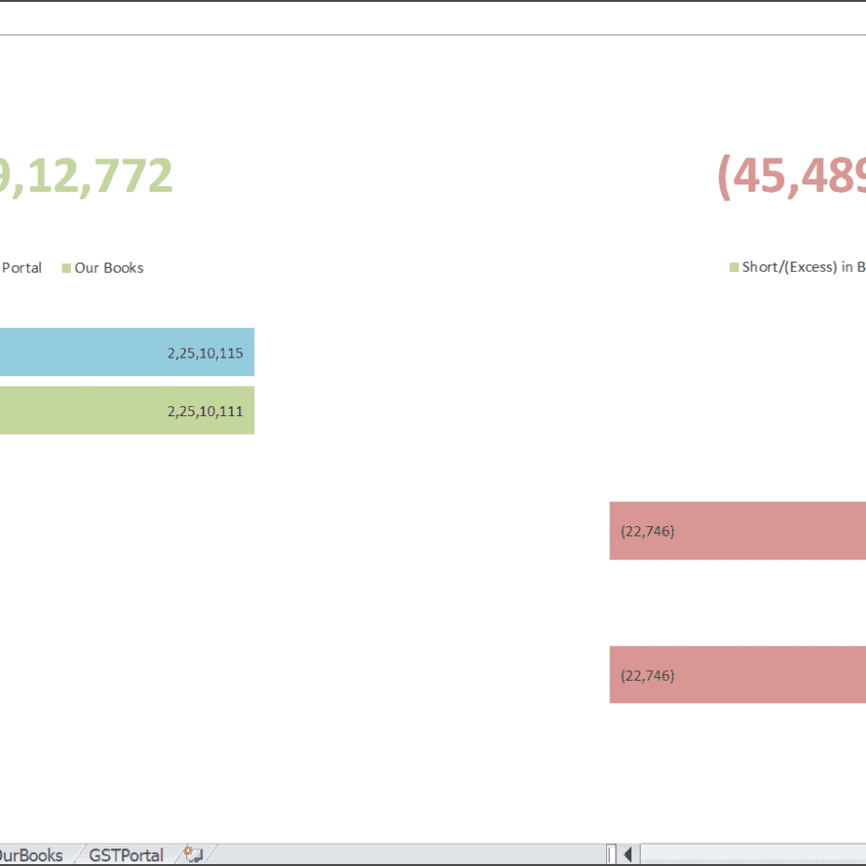Click the 2,25,10,111 data label
The width and height of the screenshot is (866, 866).
205,412
